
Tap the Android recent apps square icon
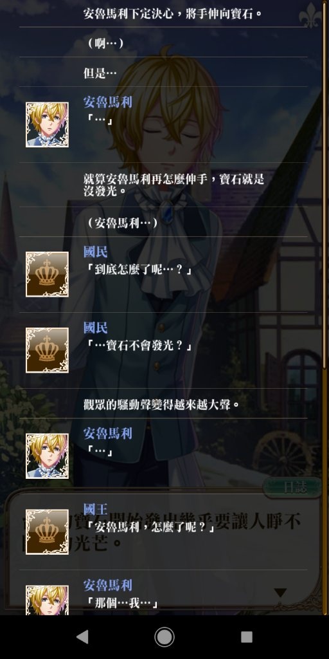pyautogui.click(x=247, y=637)
